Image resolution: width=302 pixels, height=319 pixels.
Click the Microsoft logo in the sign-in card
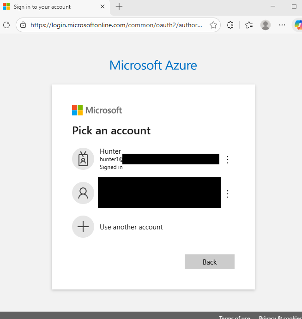[x=97, y=110]
